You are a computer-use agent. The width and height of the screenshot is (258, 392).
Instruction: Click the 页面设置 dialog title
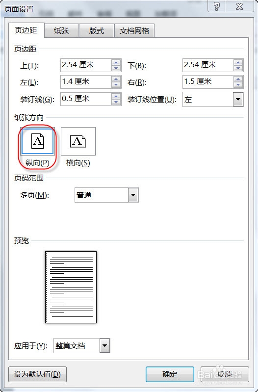click(x=19, y=9)
